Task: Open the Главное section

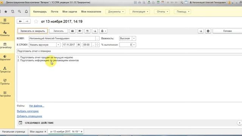Action: pos(5,22)
